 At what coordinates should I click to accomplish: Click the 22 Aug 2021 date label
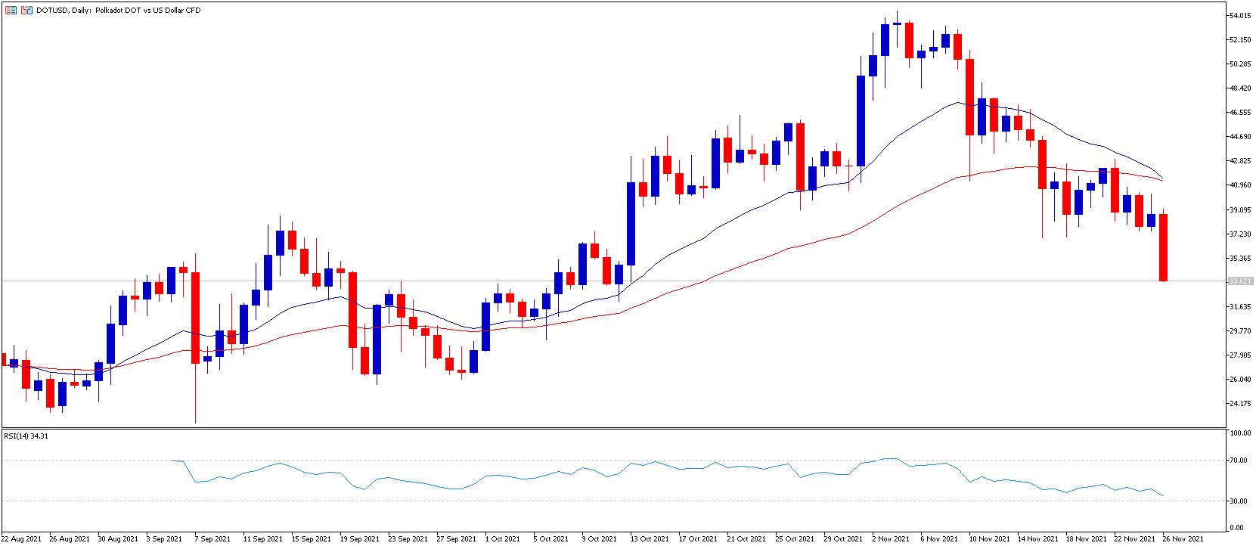pyautogui.click(x=22, y=539)
